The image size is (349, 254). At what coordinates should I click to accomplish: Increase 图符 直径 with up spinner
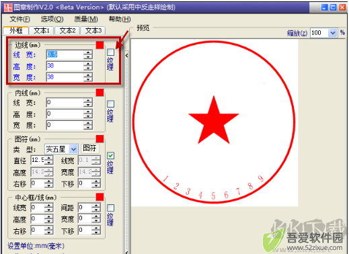pyautogui.click(x=48, y=158)
